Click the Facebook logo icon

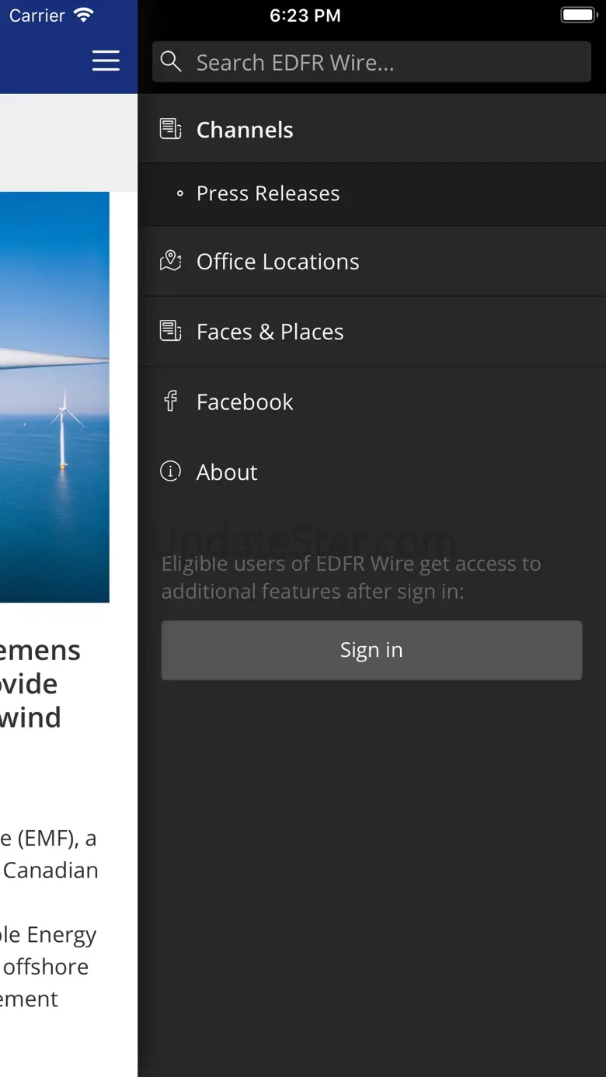tap(171, 401)
